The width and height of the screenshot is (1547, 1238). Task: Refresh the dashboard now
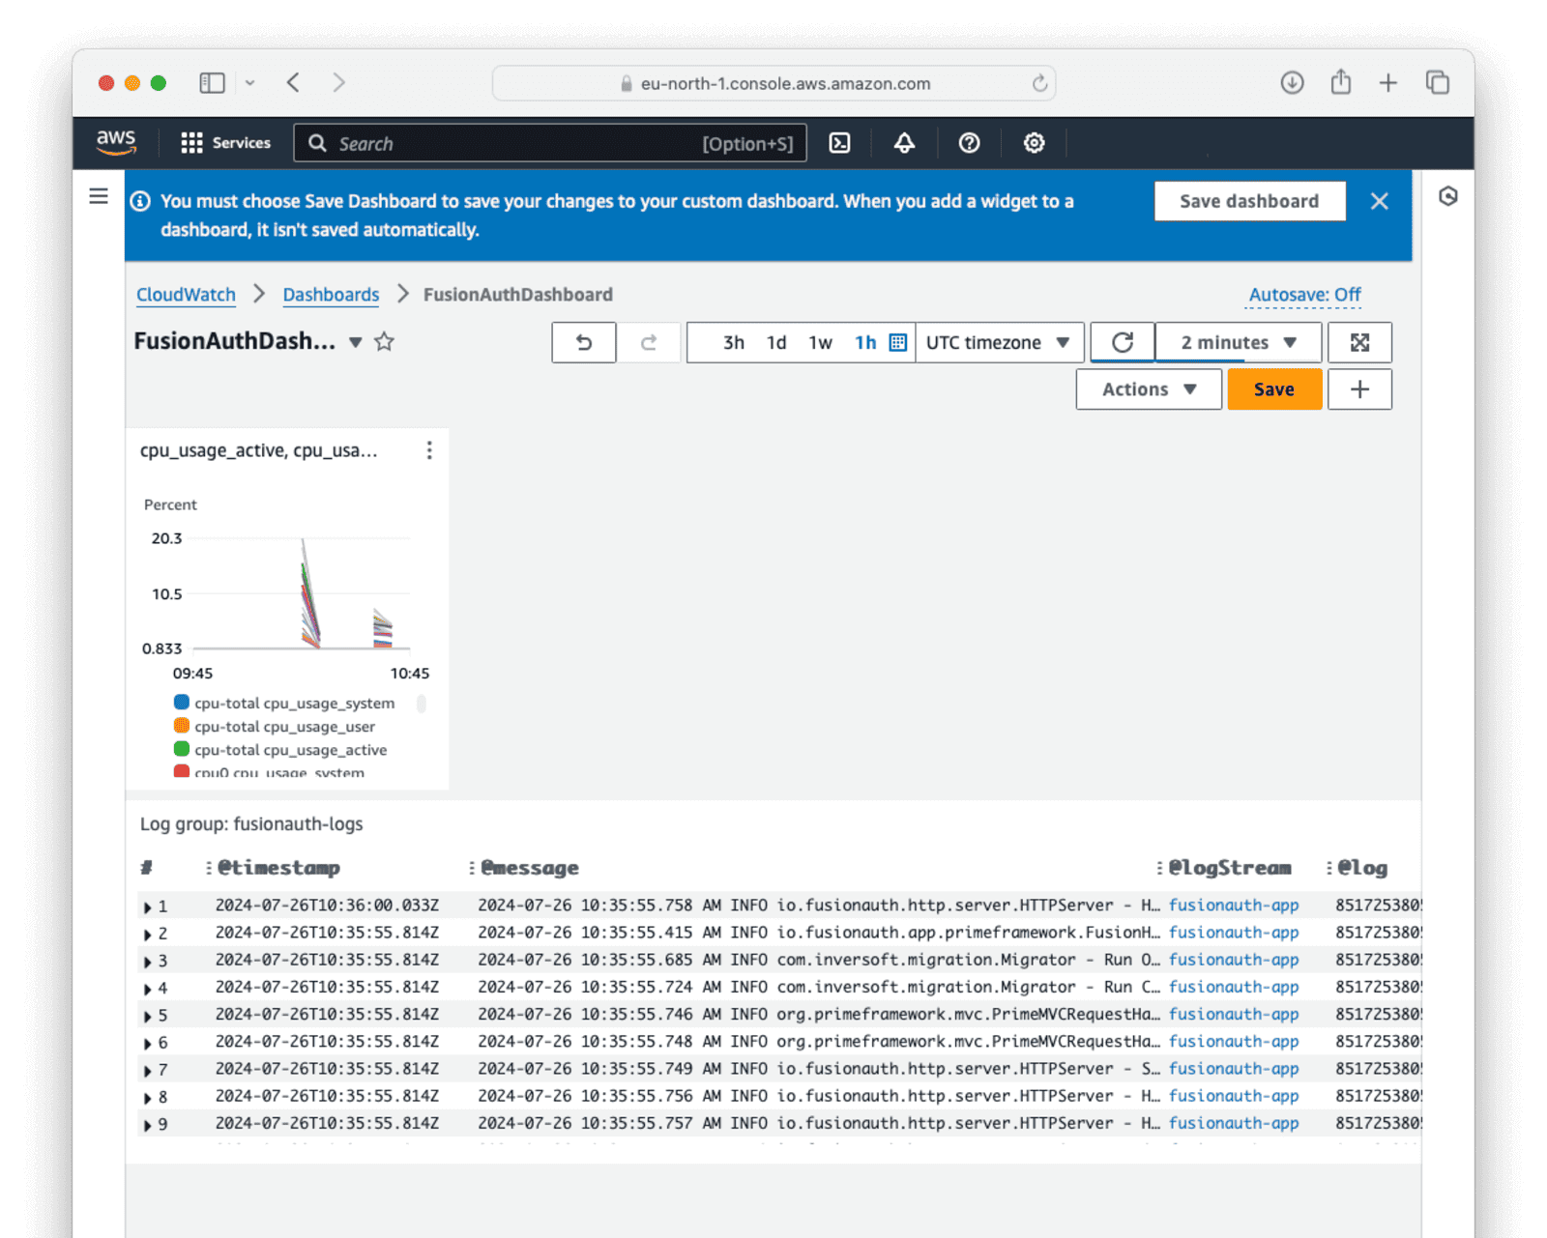point(1122,342)
